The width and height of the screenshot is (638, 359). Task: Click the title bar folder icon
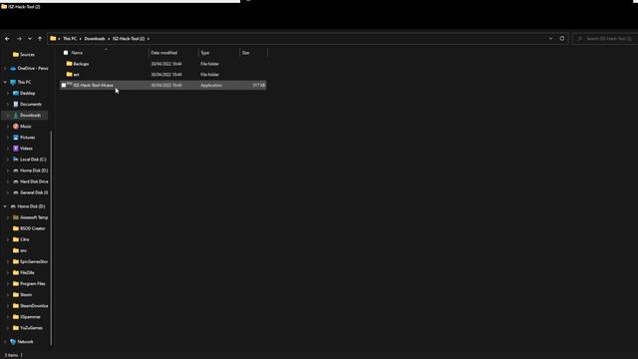[4, 7]
